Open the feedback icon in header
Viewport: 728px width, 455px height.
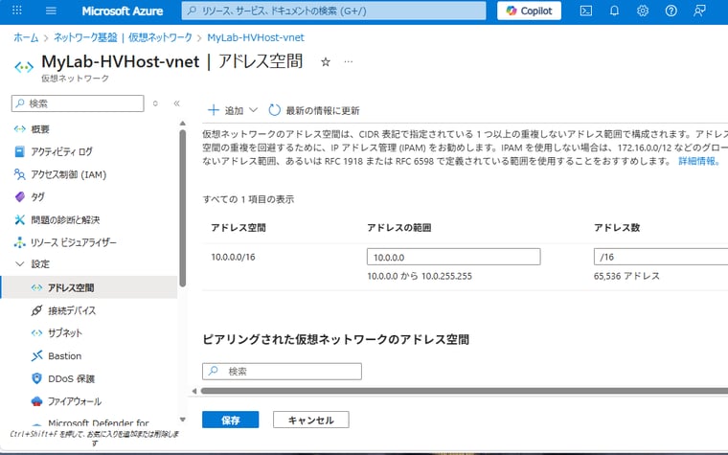click(699, 11)
